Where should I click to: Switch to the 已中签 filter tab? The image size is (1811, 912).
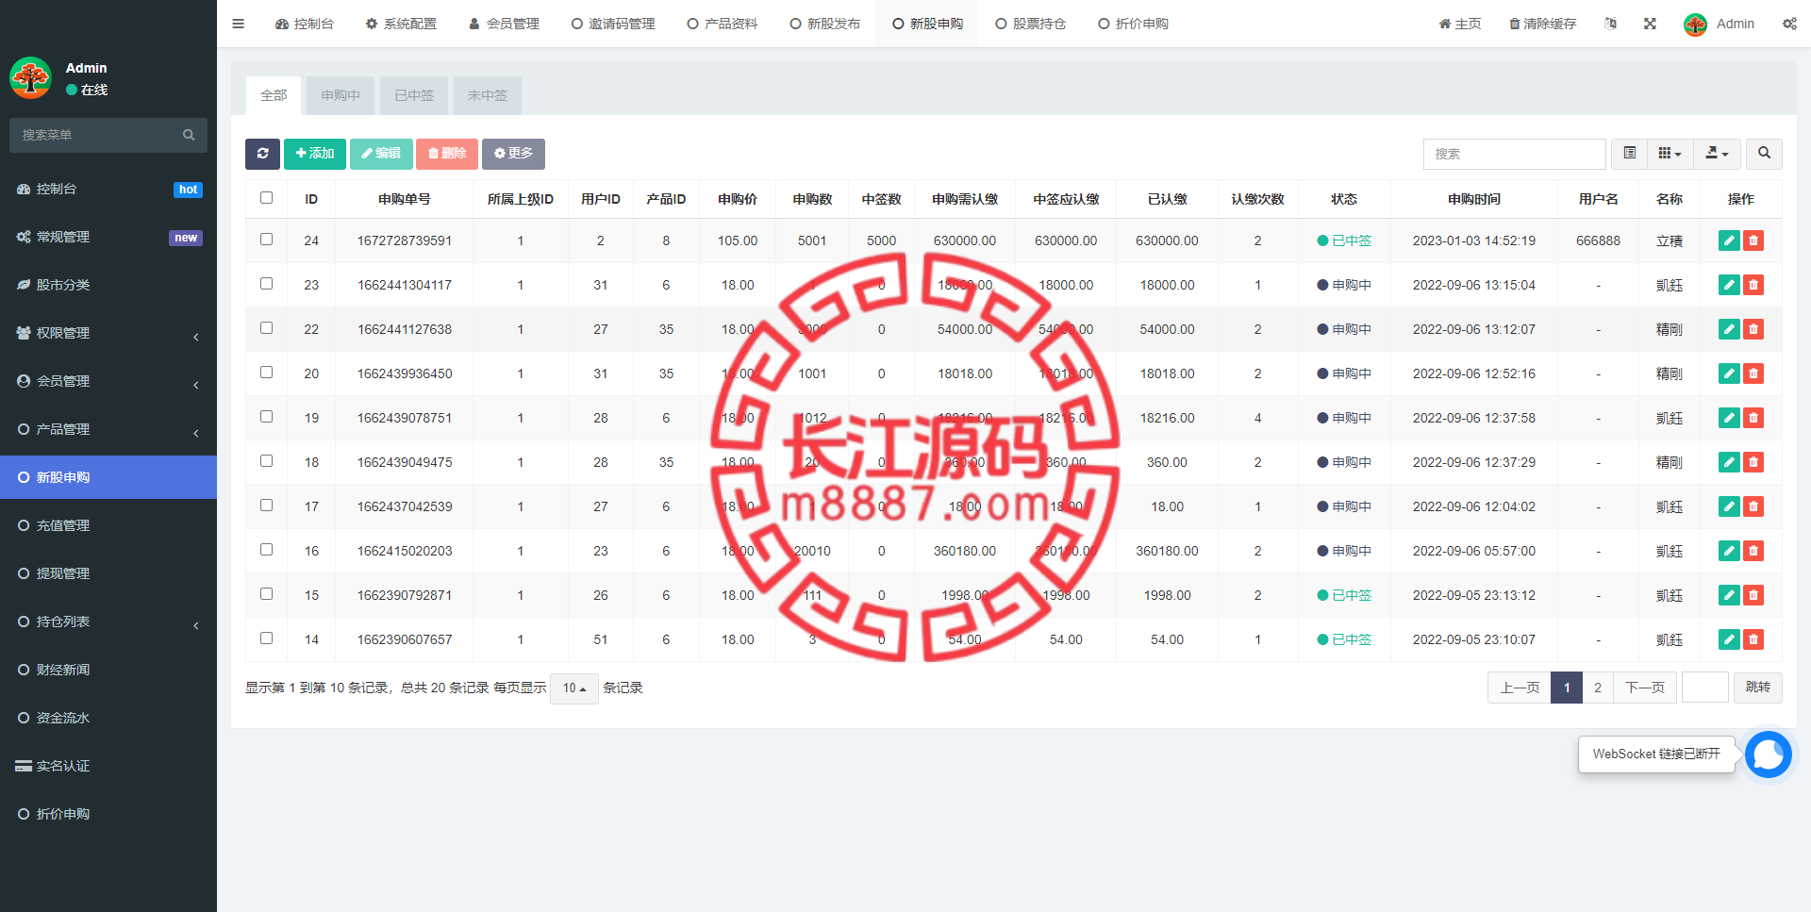click(414, 95)
